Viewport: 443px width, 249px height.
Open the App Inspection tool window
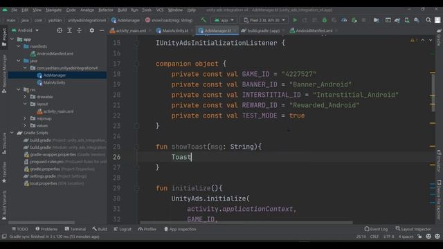pyautogui.click(x=180, y=229)
